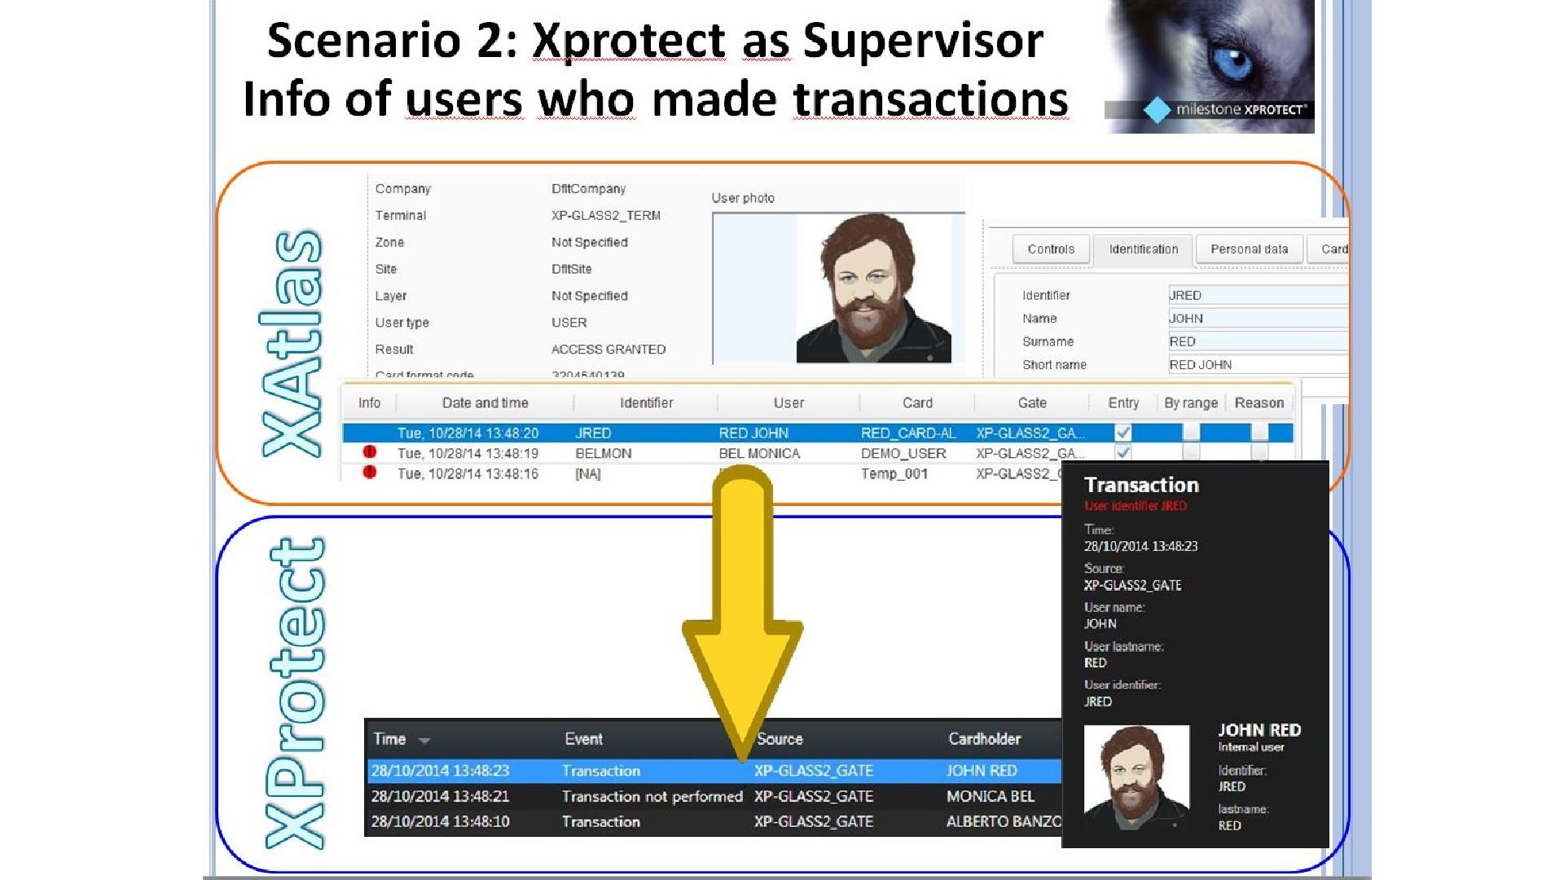Click the Short name field RED JOHN

click(1258, 365)
